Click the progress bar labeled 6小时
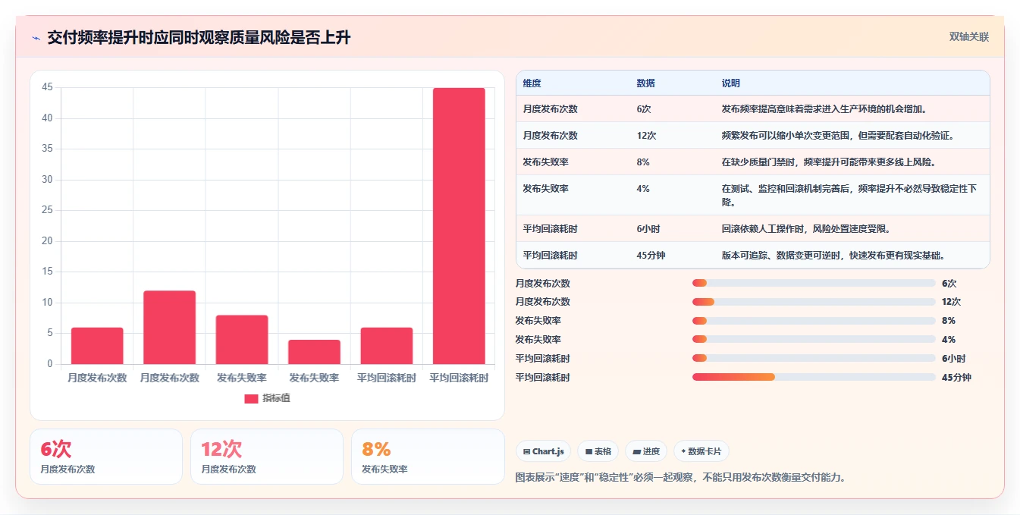This screenshot has width=1020, height=515. point(814,358)
